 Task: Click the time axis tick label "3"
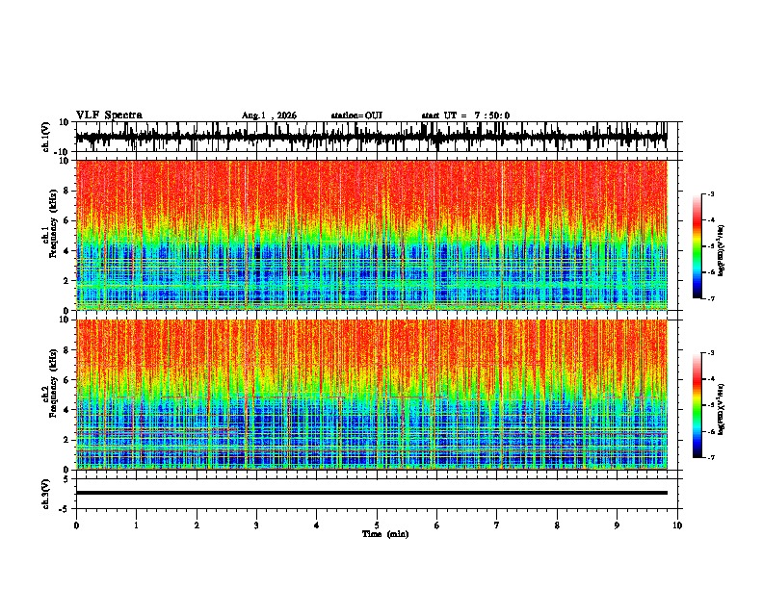256,525
